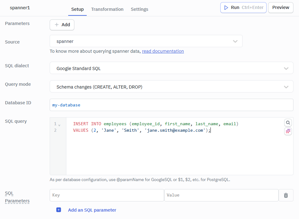Collapse code fold arrow on line 1
Image resolution: width=299 pixels, height=219 pixels.
(x=59, y=125)
